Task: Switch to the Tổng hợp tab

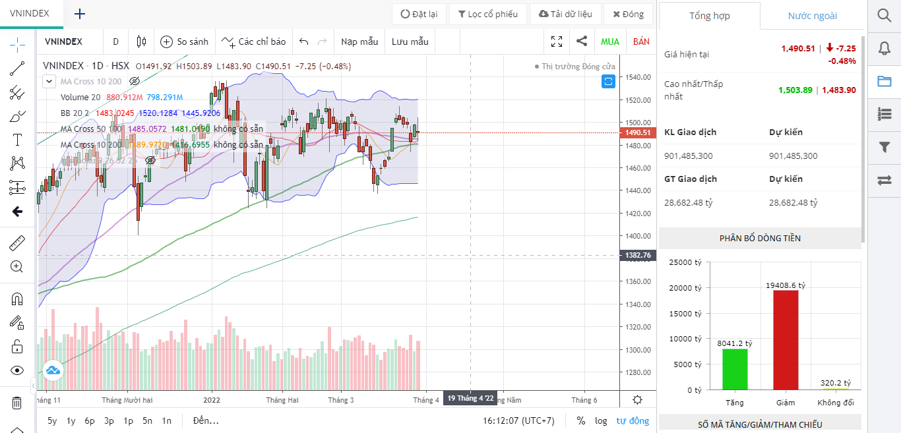Action: point(710,16)
